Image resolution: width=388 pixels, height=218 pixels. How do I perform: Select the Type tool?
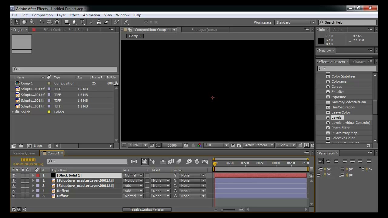click(x=82, y=22)
